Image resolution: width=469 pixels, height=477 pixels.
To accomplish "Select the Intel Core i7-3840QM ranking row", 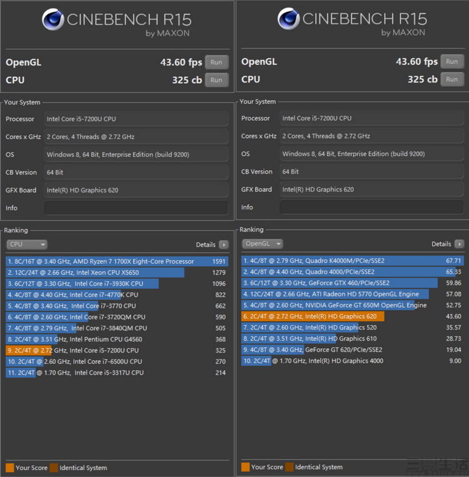I will (x=117, y=328).
